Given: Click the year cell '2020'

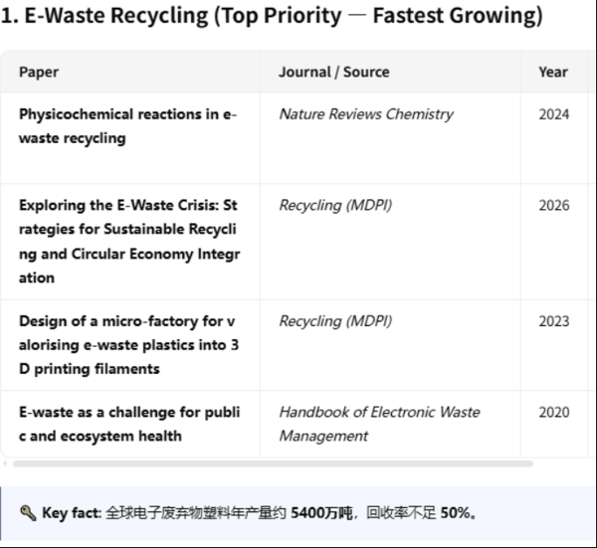Looking at the screenshot, I should tap(554, 412).
